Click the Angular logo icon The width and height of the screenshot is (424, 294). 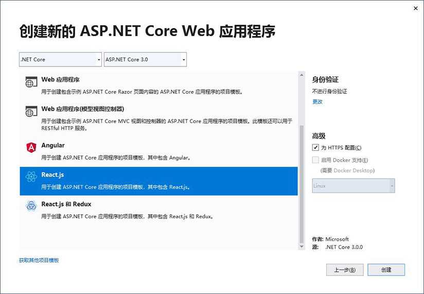click(31, 148)
